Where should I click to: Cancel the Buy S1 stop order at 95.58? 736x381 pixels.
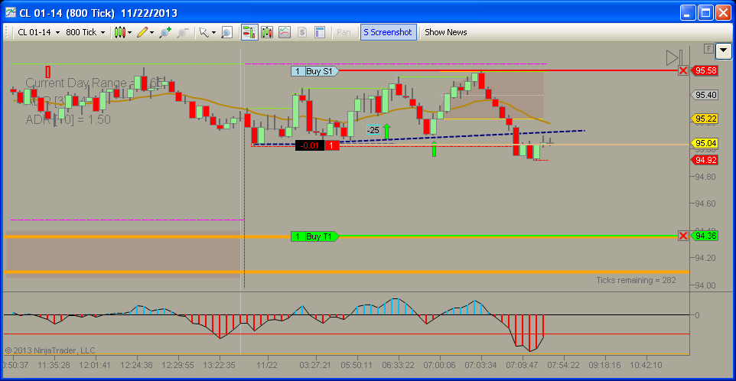pos(683,70)
